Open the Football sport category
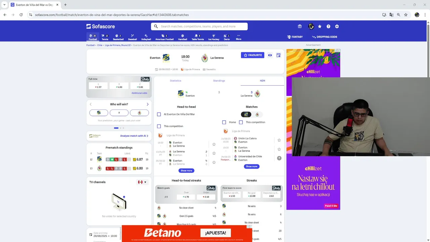The height and width of the screenshot is (242, 430). (93, 37)
